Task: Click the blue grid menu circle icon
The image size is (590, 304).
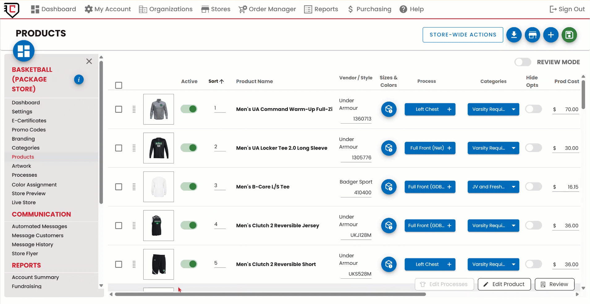Action: [x=24, y=51]
